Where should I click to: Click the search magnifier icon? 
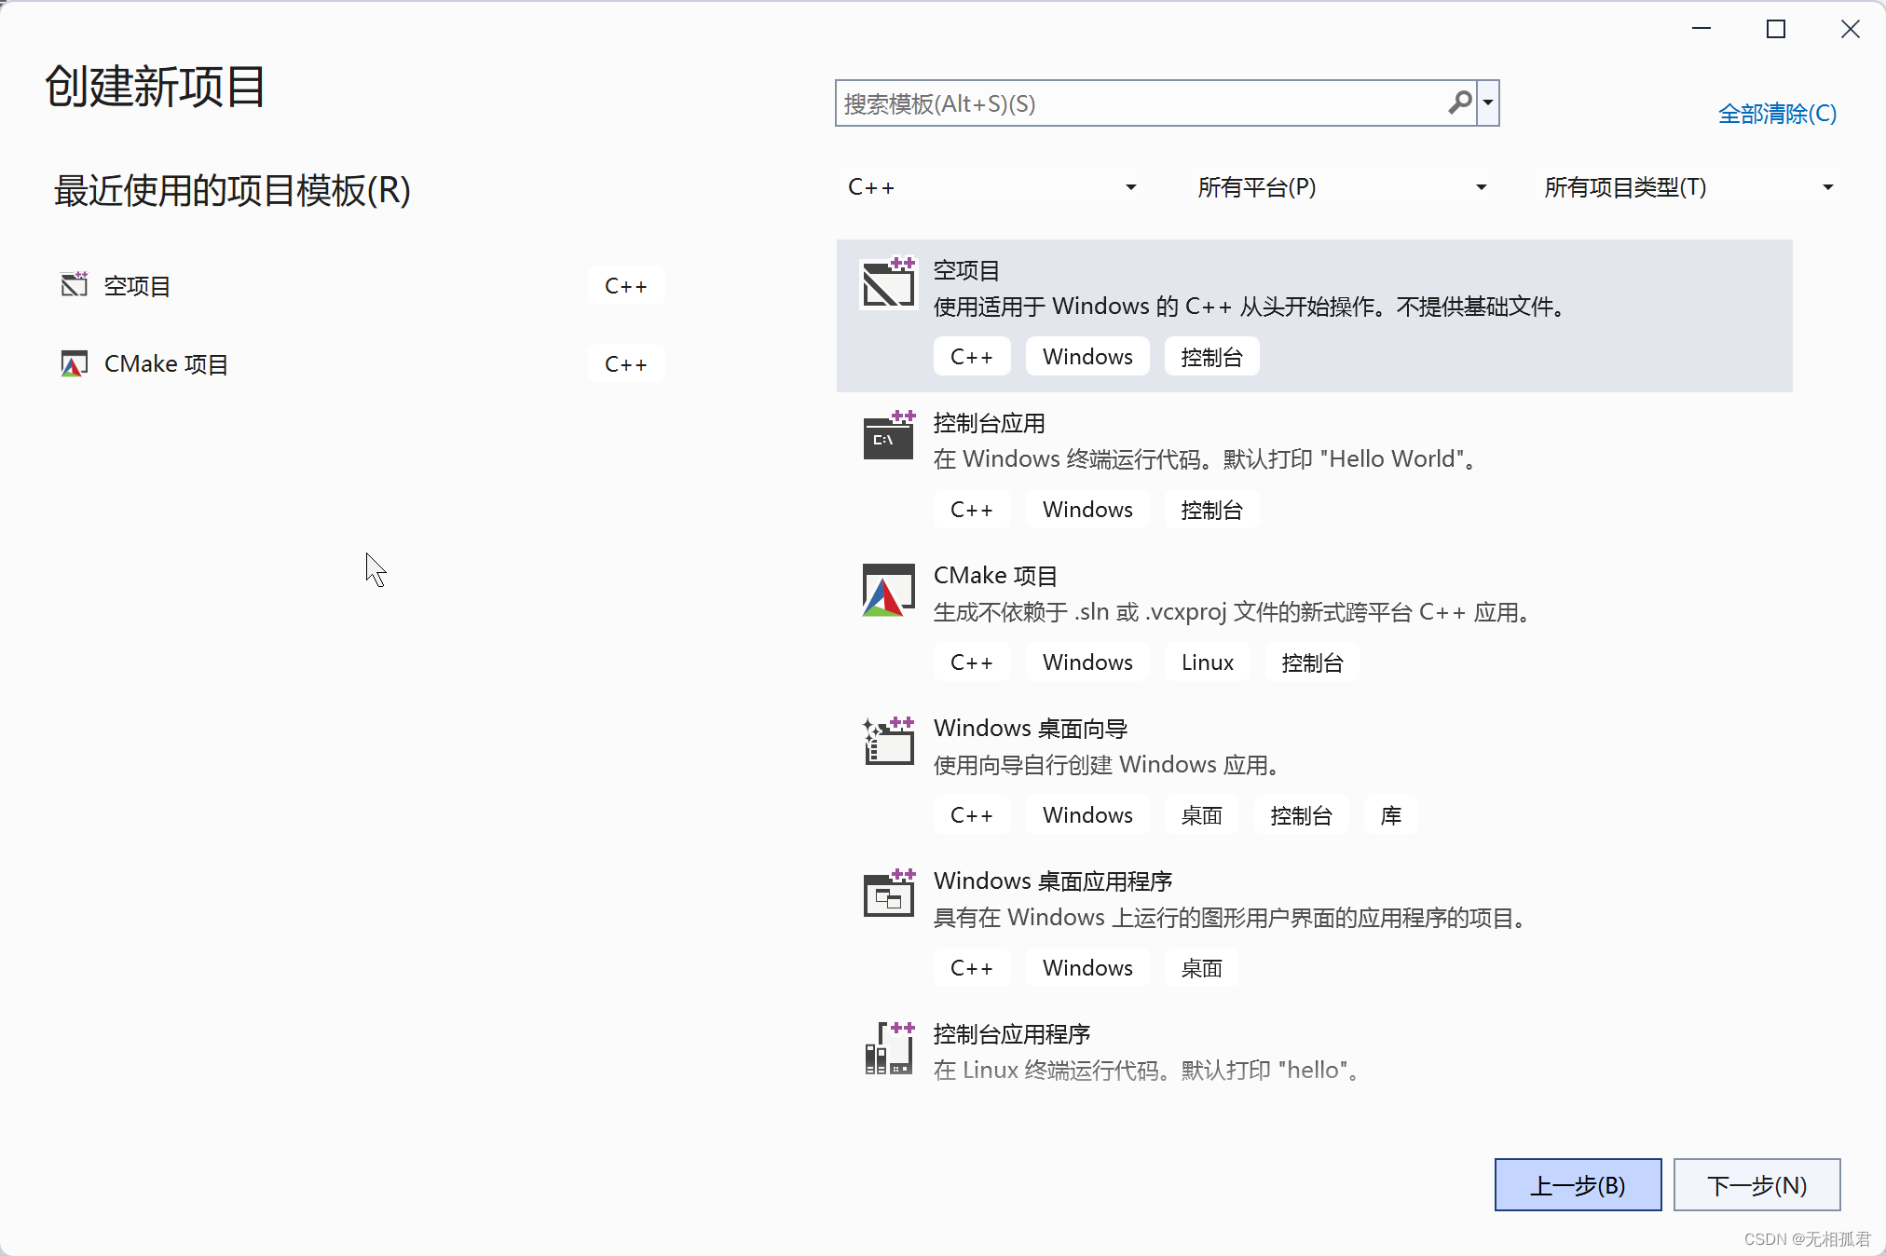click(x=1459, y=102)
